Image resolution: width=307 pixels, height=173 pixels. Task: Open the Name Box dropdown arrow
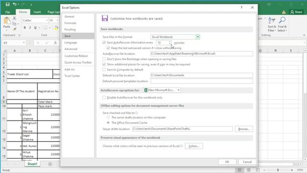pyautogui.click(x=24, y=43)
